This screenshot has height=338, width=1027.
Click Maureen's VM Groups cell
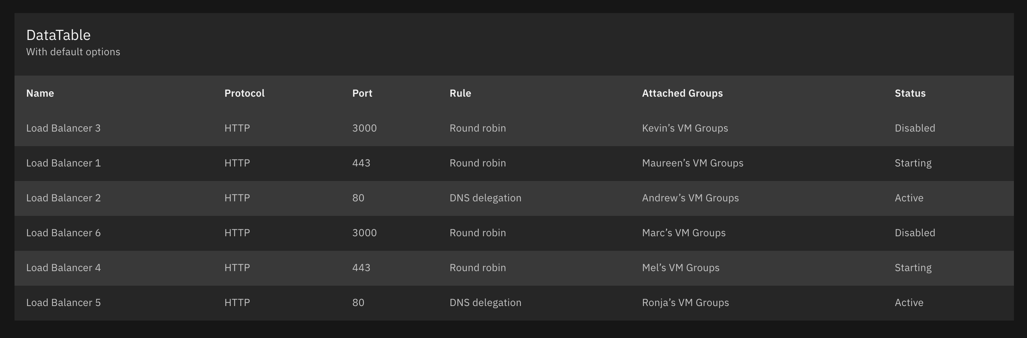pos(693,163)
